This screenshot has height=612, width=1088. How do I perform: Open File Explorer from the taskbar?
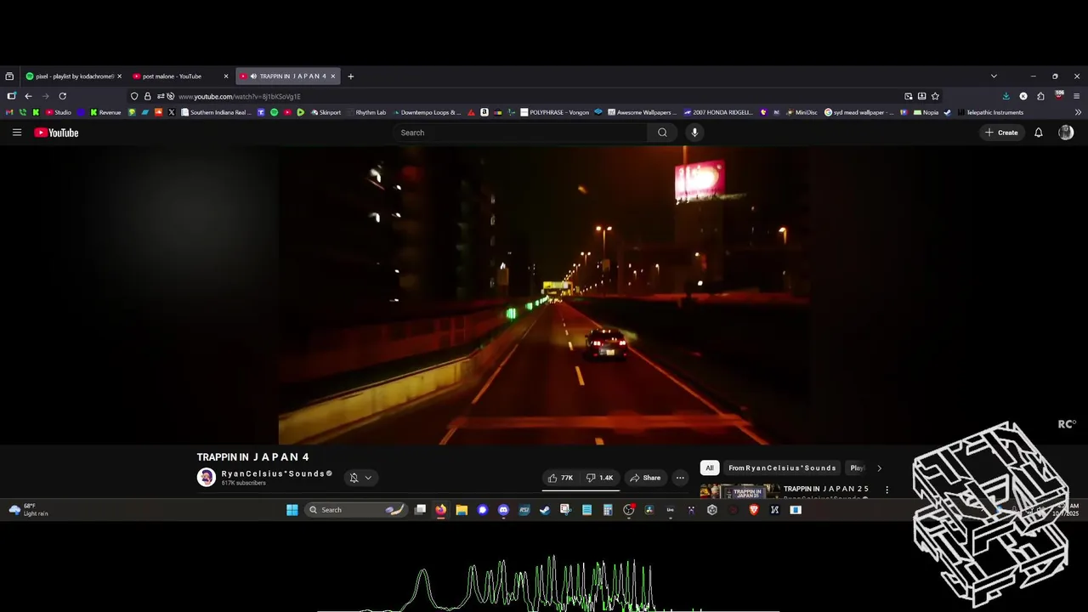pos(462,510)
